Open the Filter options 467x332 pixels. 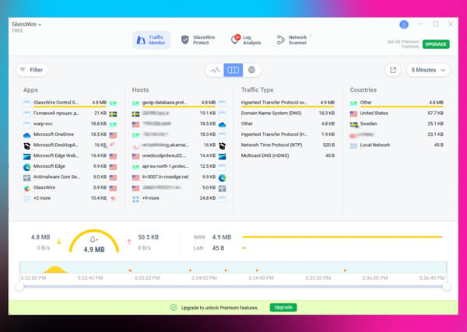(31, 70)
